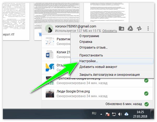
Task: Click the green checkmark beside Обновлено 6 мин. назад
Action: tap(147, 104)
